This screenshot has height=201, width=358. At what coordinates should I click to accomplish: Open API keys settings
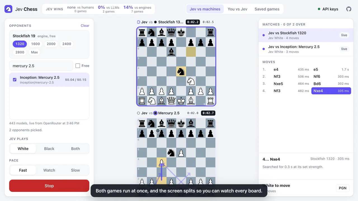(x=328, y=9)
